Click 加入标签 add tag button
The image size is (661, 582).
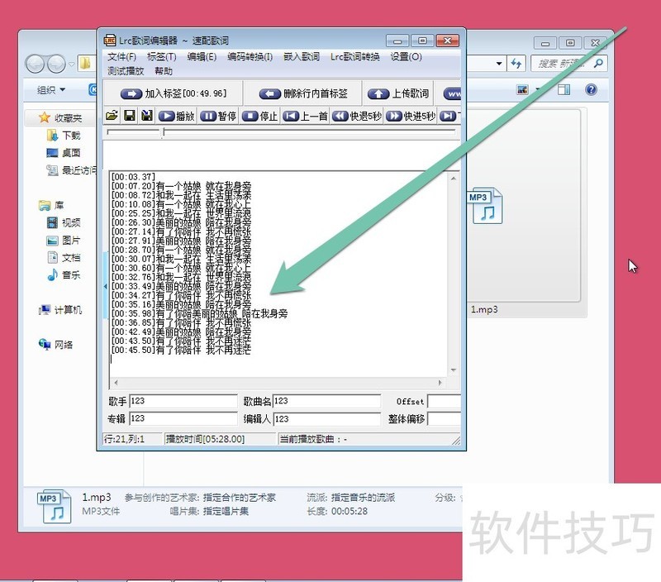click(174, 93)
